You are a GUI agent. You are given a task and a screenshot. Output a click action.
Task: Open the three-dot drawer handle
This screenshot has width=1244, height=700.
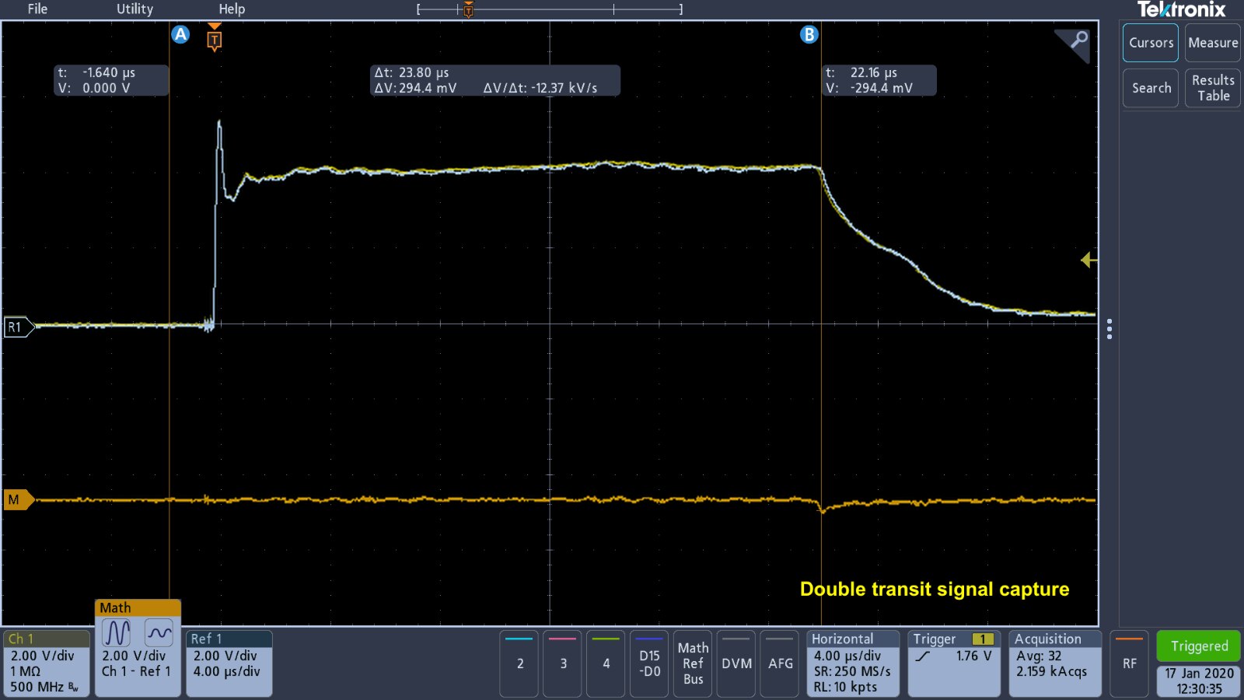tap(1109, 329)
